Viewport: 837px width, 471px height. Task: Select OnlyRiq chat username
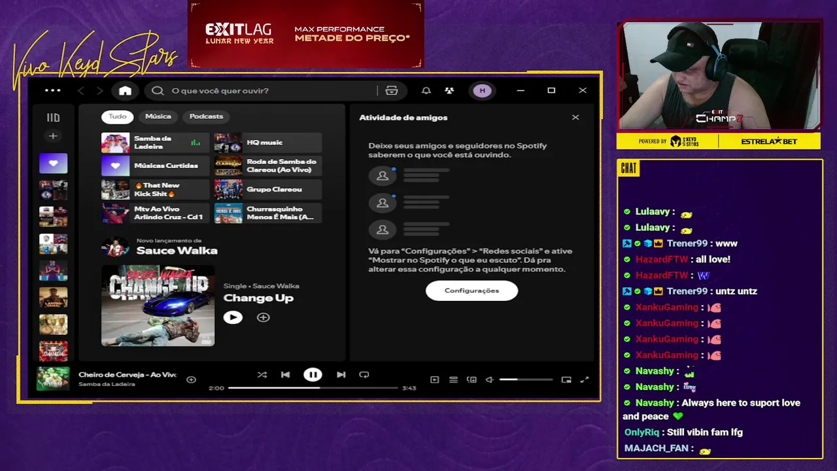click(641, 432)
